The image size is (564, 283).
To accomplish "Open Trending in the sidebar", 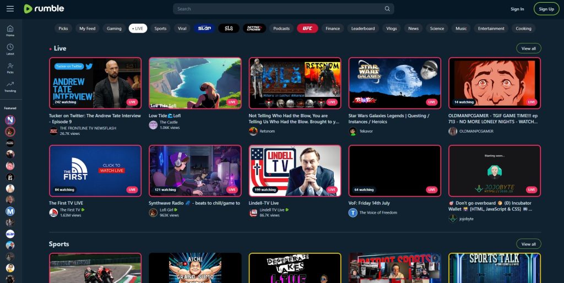I will (10, 86).
